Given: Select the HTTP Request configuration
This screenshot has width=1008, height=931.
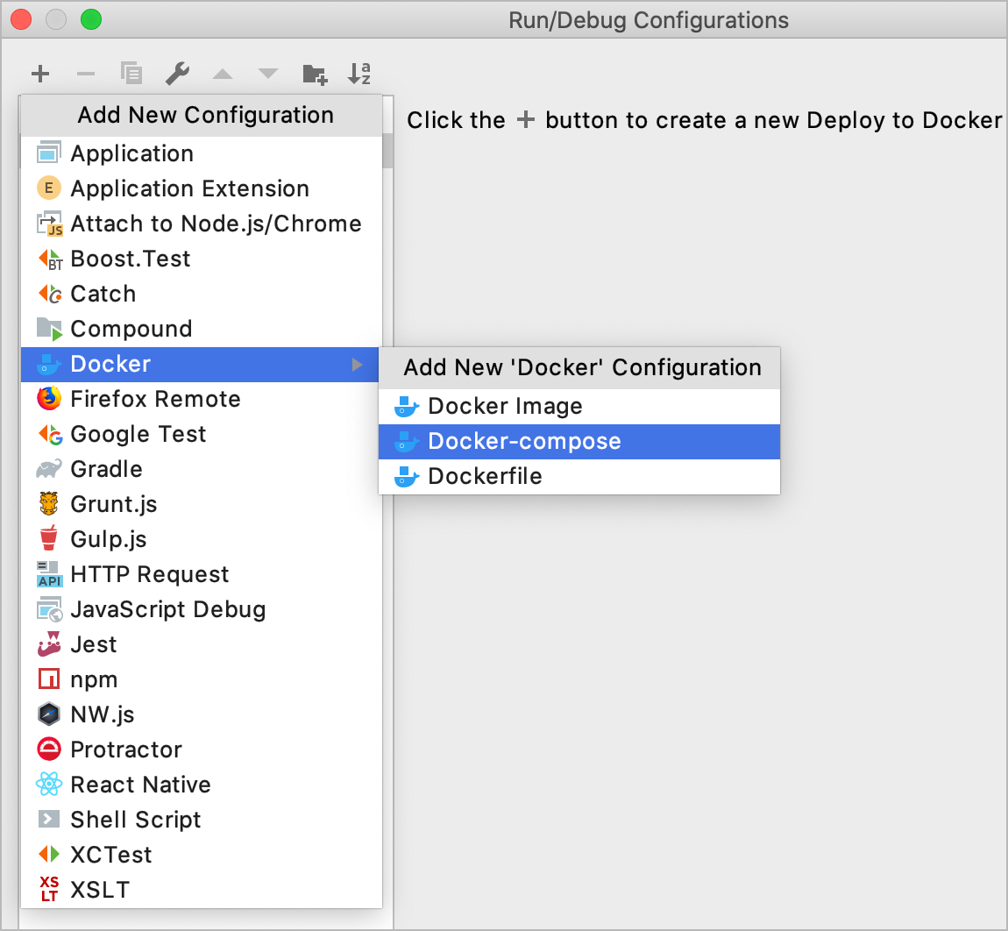Looking at the screenshot, I should 149,574.
